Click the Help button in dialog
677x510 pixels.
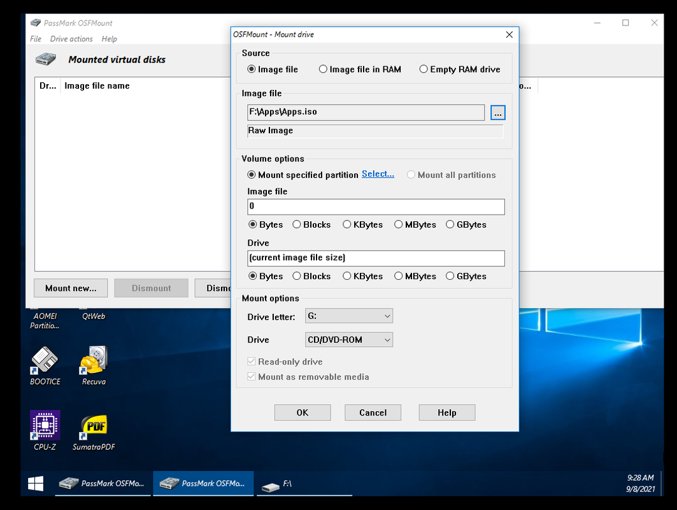(x=447, y=412)
